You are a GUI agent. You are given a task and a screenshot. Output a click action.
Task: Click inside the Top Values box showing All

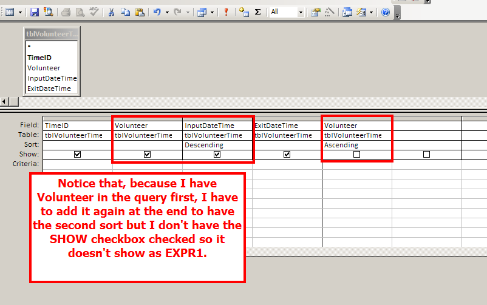(x=283, y=12)
